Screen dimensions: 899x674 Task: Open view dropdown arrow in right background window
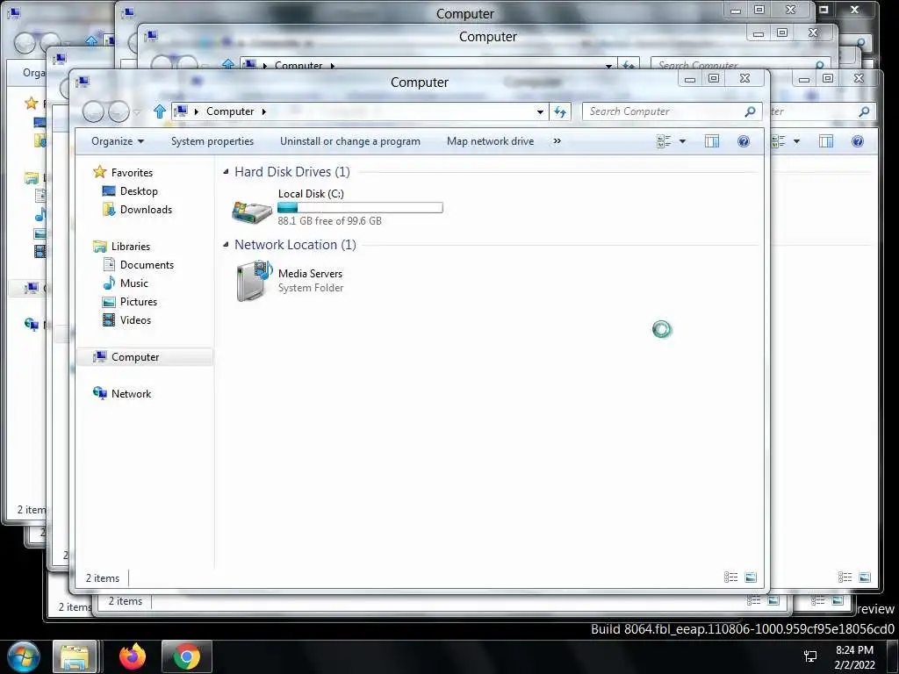point(796,141)
